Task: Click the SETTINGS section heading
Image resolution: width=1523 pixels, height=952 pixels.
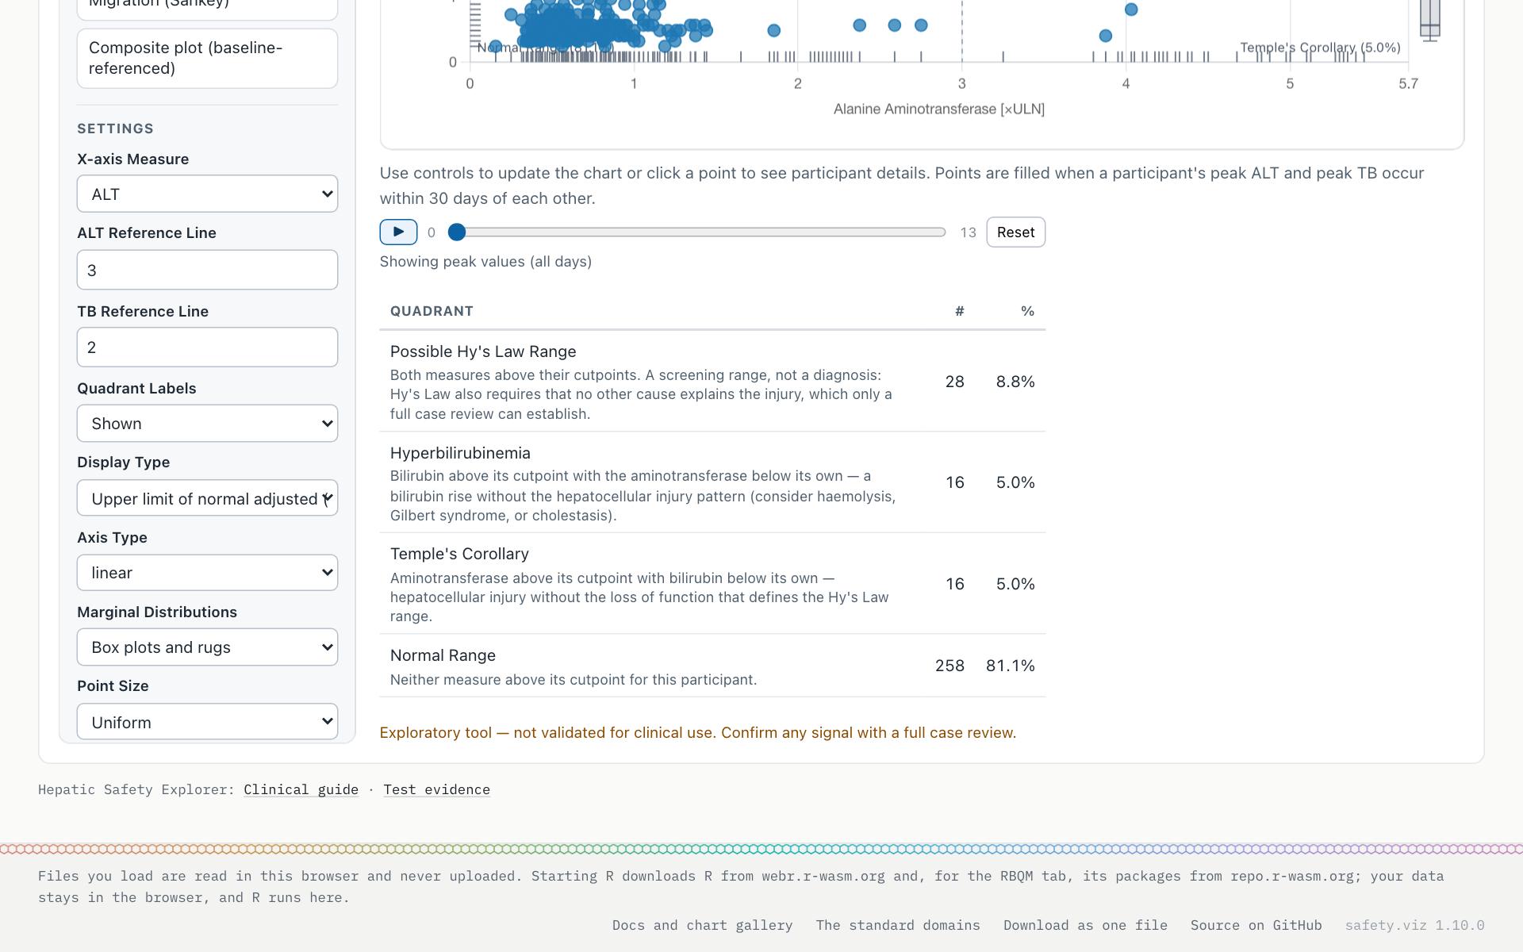Action: point(115,129)
